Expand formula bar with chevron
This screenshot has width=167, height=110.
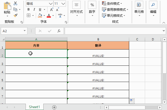[164, 31]
